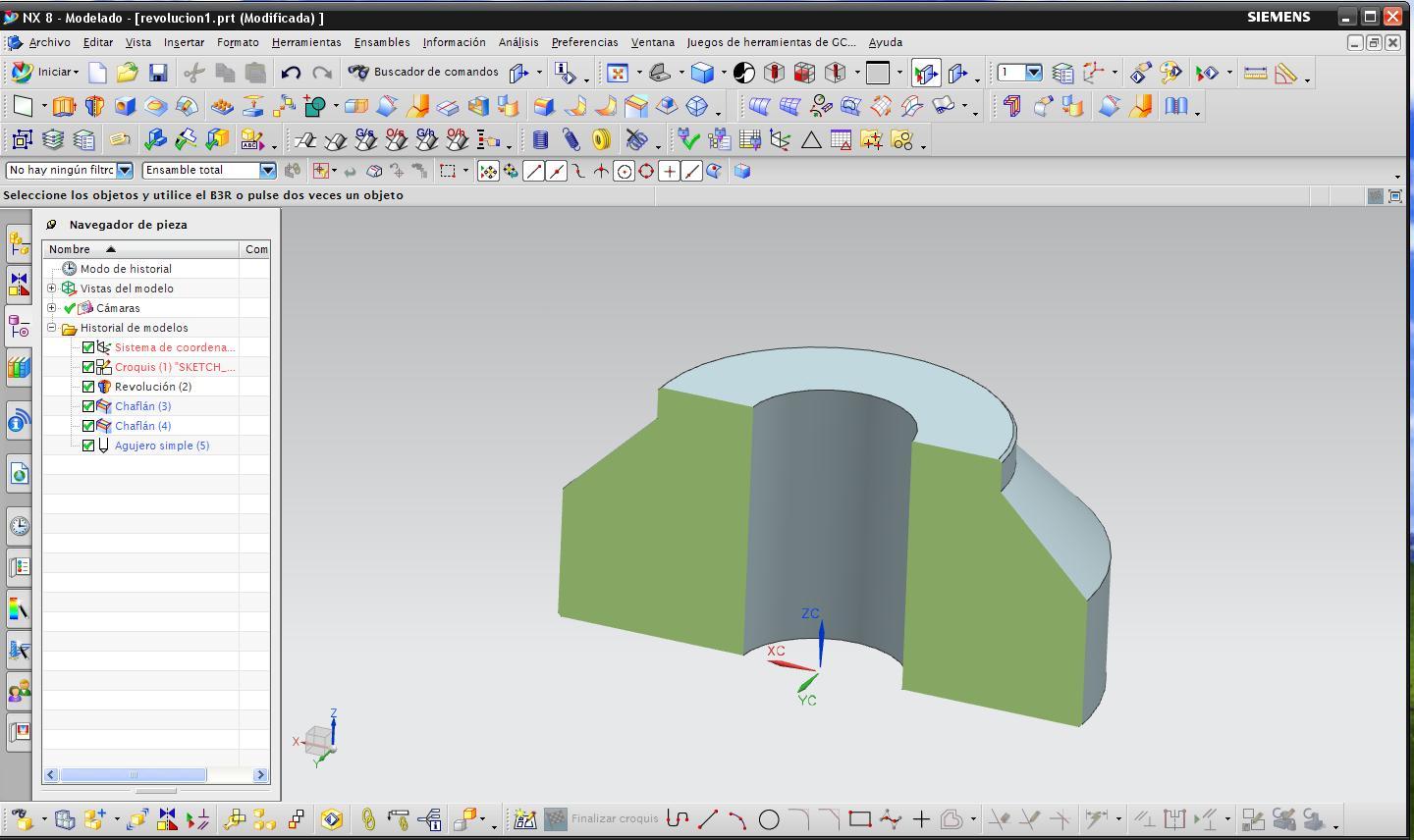The width and height of the screenshot is (1414, 840).
Task: Toggle checkbox for Agujero simple (5)
Action: 88,446
